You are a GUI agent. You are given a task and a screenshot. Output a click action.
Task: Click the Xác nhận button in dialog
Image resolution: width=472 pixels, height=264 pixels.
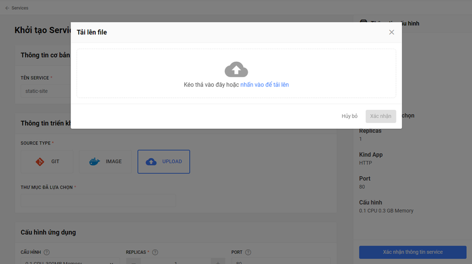pyautogui.click(x=381, y=116)
